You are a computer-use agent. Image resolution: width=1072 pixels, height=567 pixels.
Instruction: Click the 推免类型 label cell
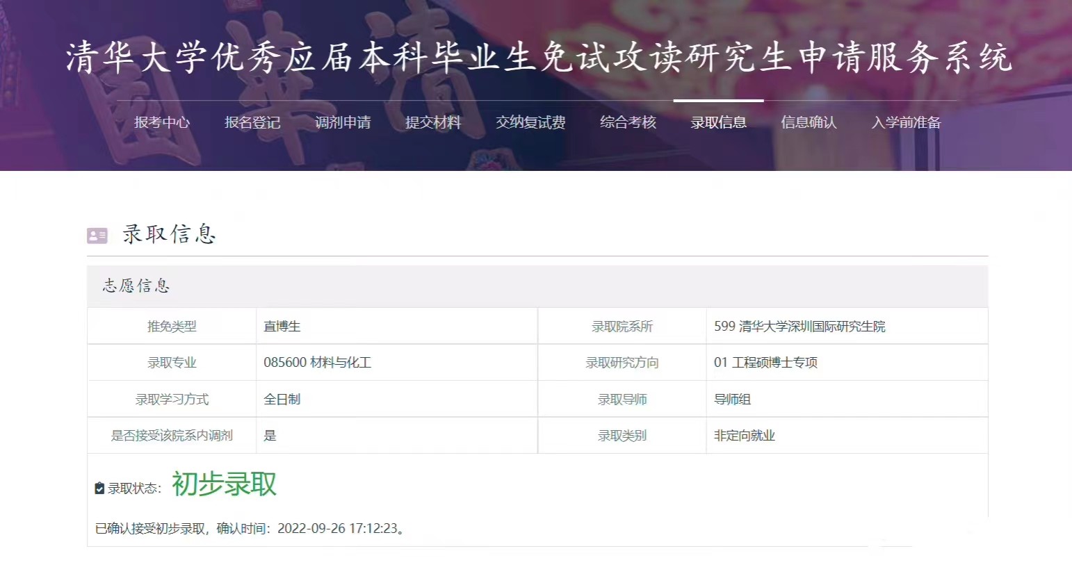tap(172, 326)
